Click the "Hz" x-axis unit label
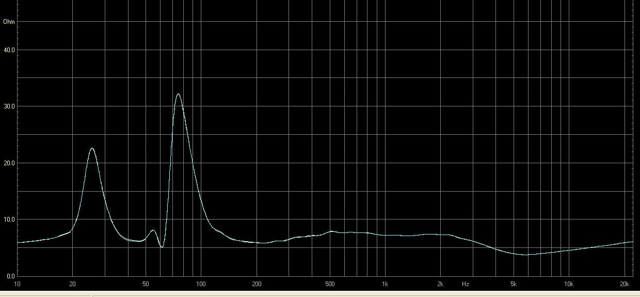Viewport: 640px width, 297px height. click(465, 284)
